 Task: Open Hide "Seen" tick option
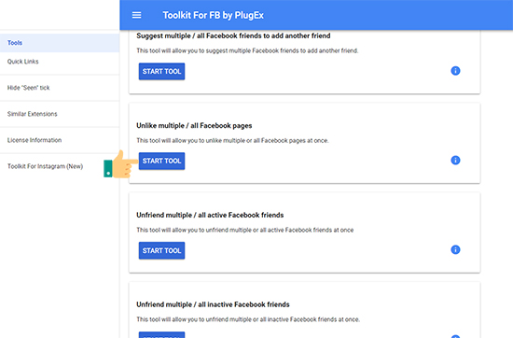60,88
